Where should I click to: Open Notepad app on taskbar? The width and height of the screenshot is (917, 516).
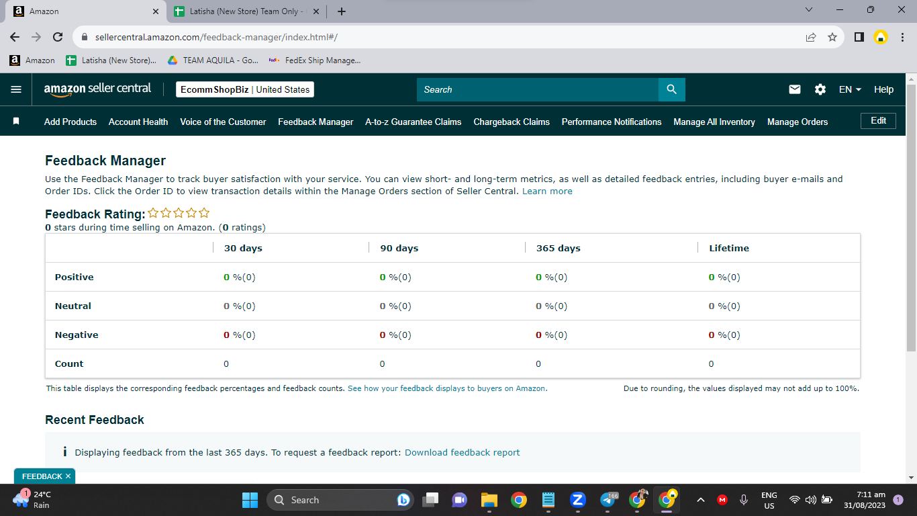[x=548, y=500]
